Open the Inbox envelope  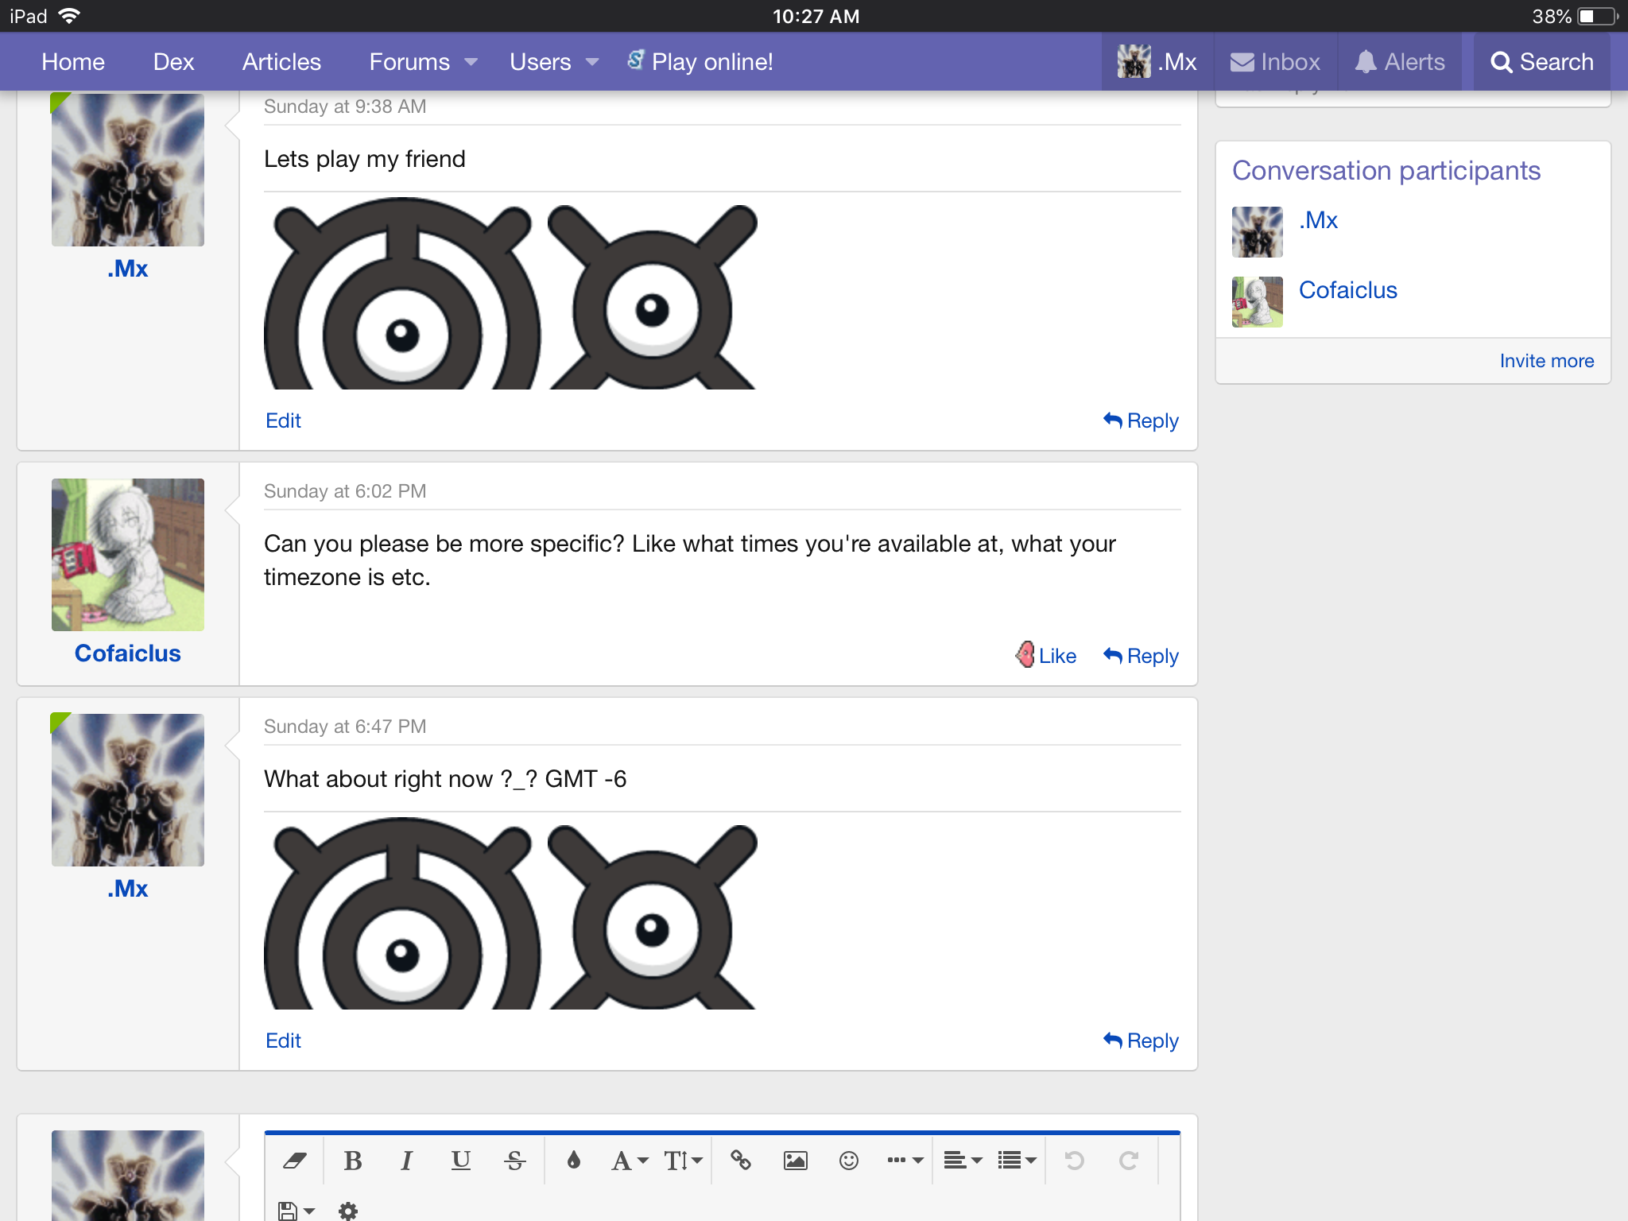coord(1275,62)
